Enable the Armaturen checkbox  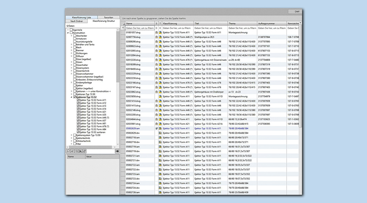tap(75, 39)
